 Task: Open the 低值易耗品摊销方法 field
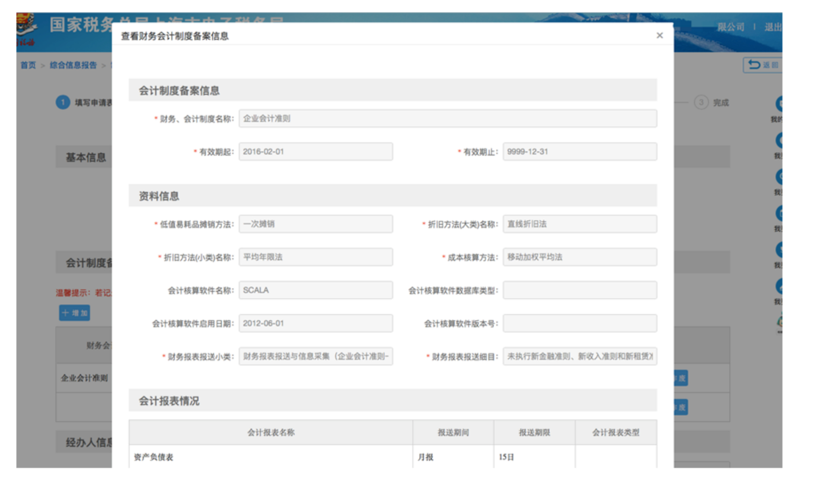click(x=315, y=224)
